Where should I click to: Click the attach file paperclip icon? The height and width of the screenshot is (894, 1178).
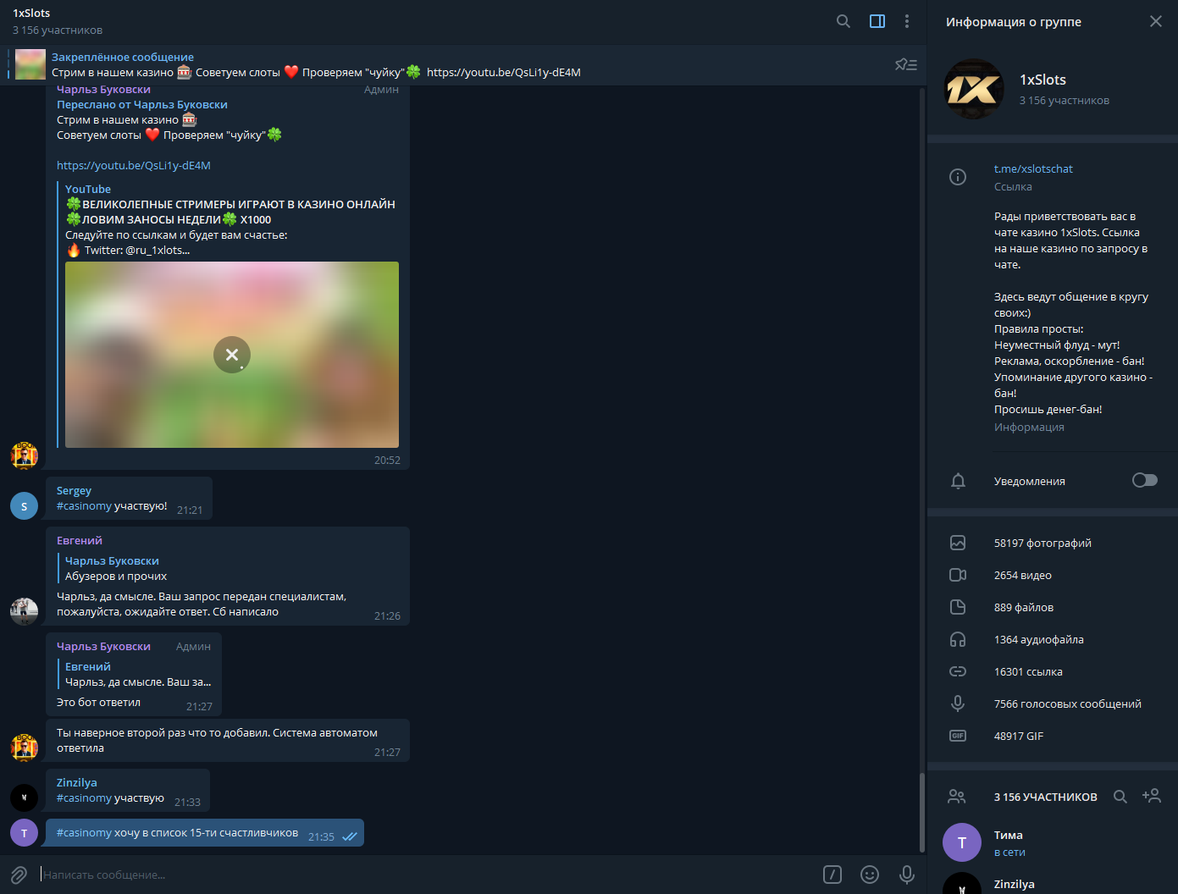coord(19,875)
